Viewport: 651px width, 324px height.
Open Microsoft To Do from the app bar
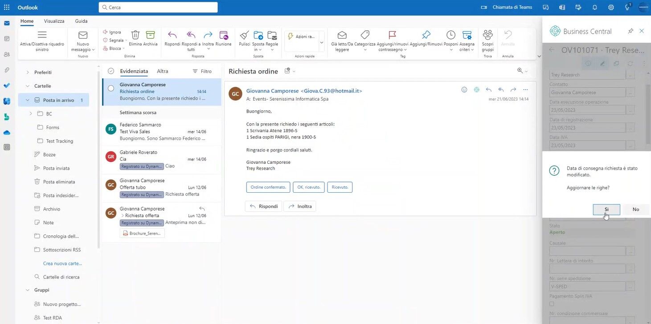6,85
